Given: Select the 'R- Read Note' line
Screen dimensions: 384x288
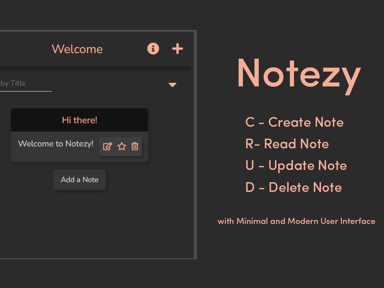Looking at the screenshot, I should pyautogui.click(x=287, y=144).
